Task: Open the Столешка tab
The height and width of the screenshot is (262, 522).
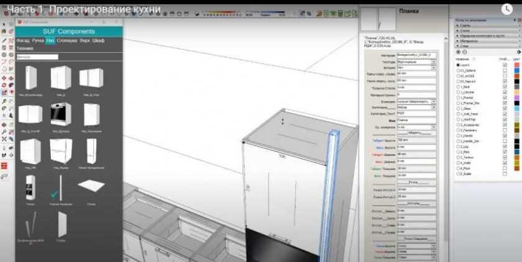Action: point(66,40)
